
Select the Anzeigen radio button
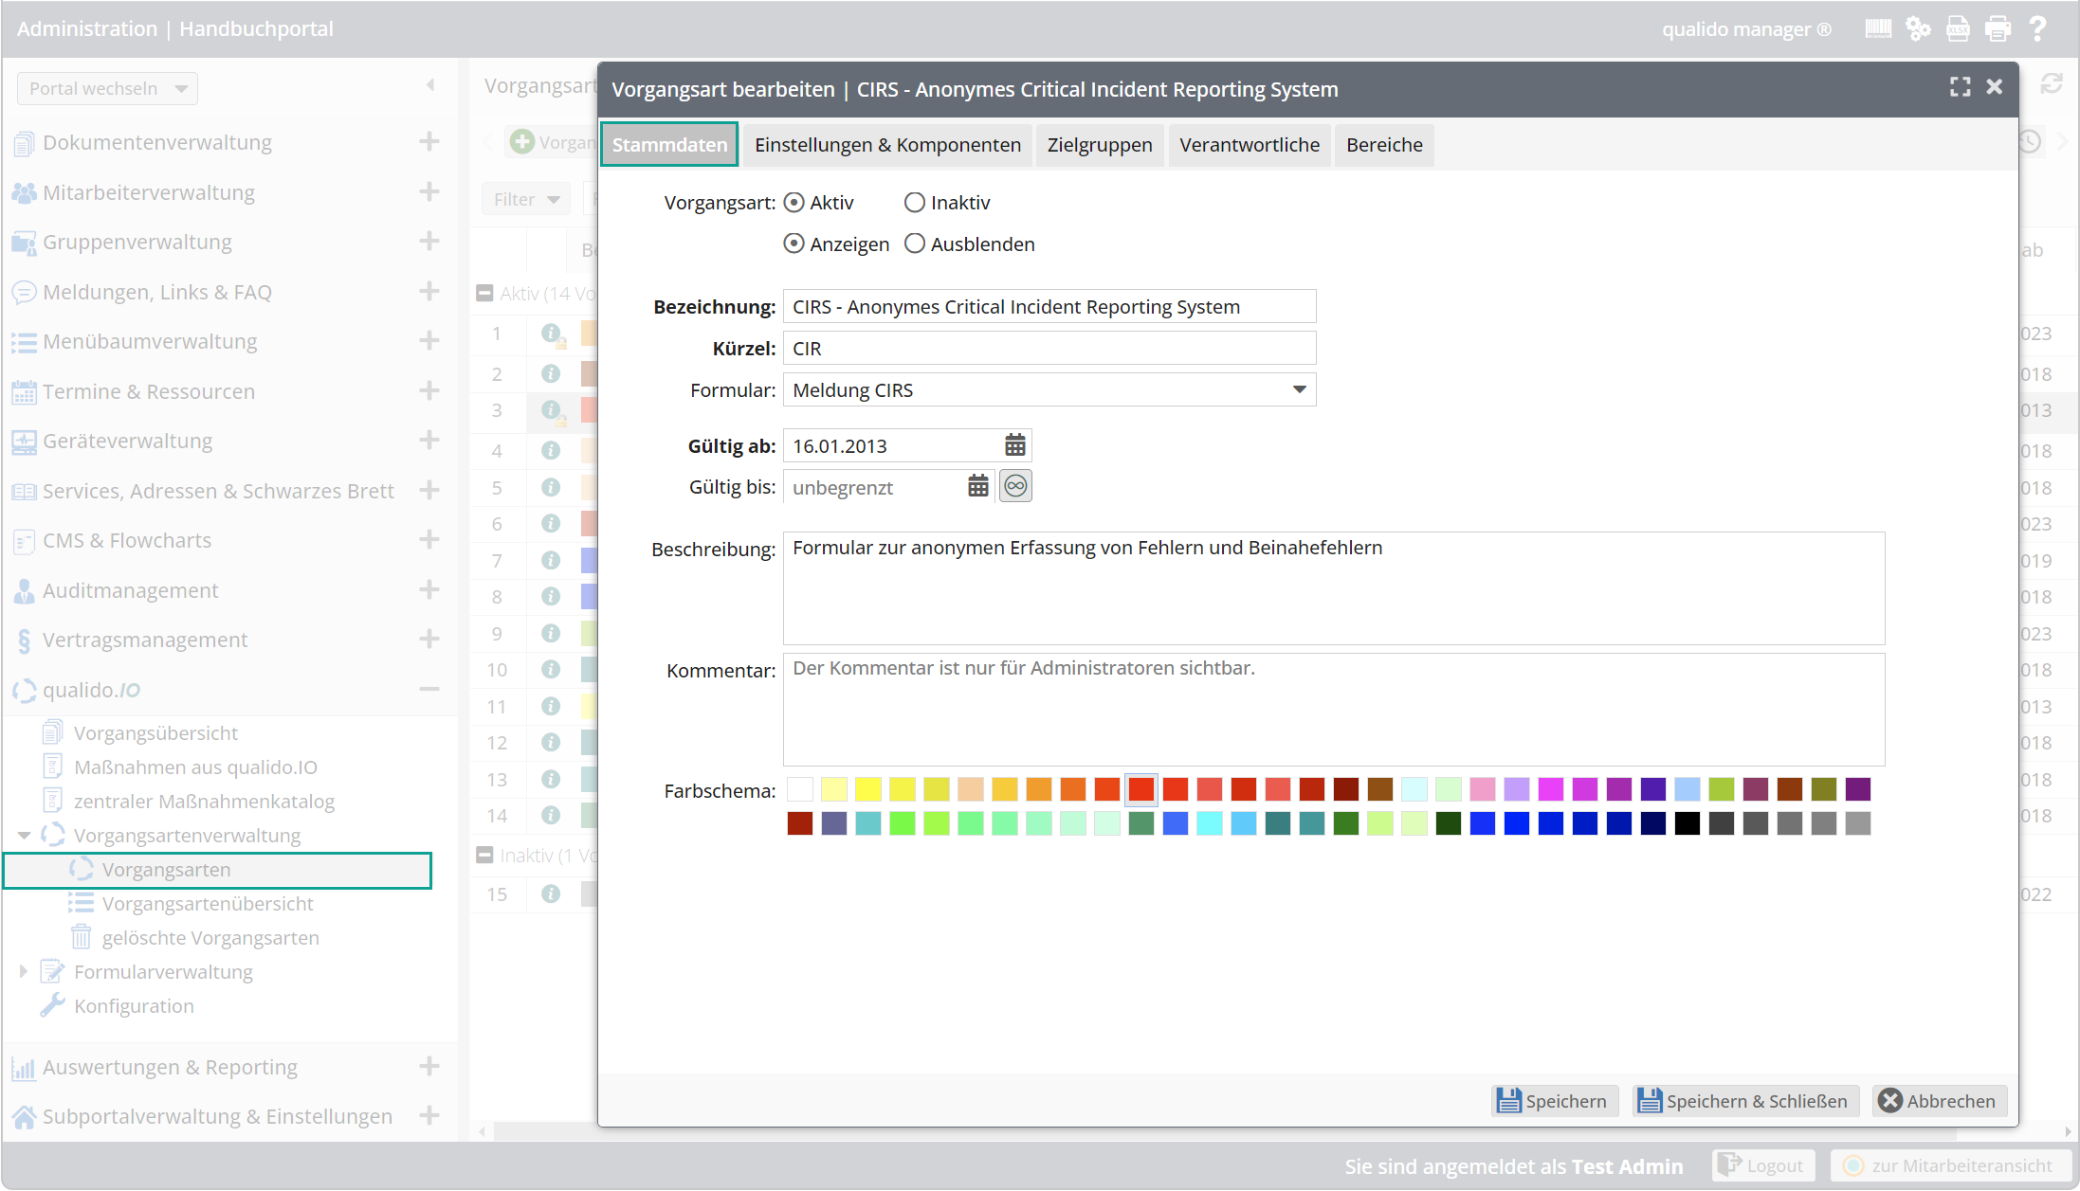[x=794, y=244]
